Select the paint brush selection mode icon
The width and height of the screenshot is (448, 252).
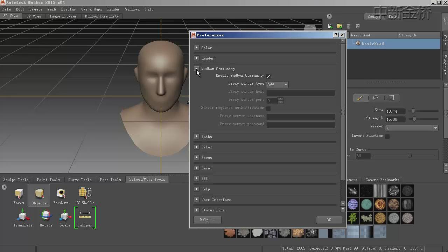point(360,98)
